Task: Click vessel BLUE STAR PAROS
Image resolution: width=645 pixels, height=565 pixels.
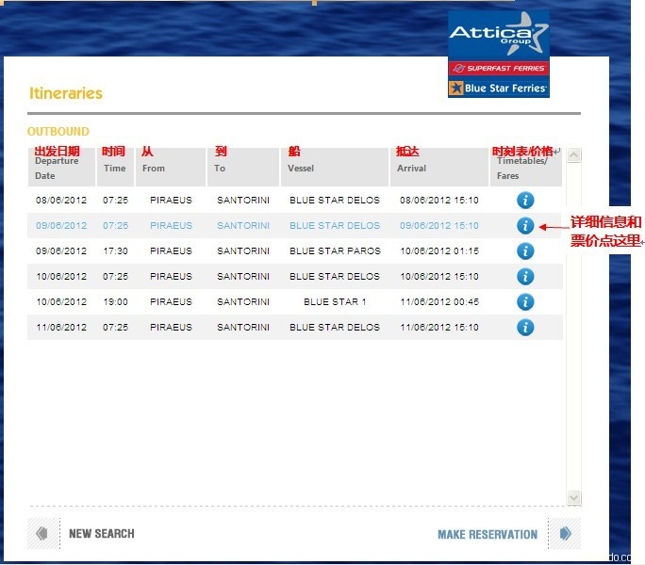Action: click(335, 251)
